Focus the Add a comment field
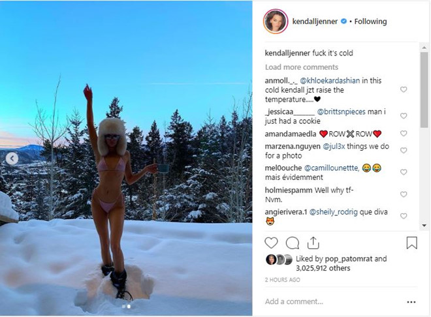The height and width of the screenshot is (317, 431). [x=334, y=301]
